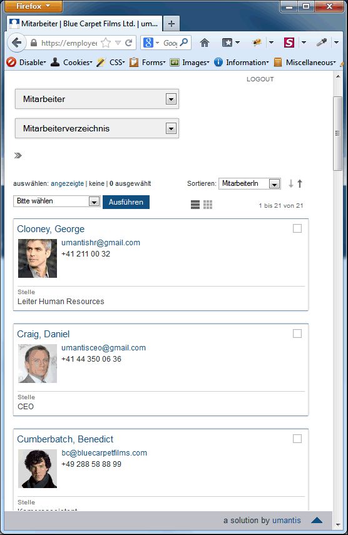Click the Ausführen button
Image resolution: width=348 pixels, height=535 pixels.
pos(126,202)
